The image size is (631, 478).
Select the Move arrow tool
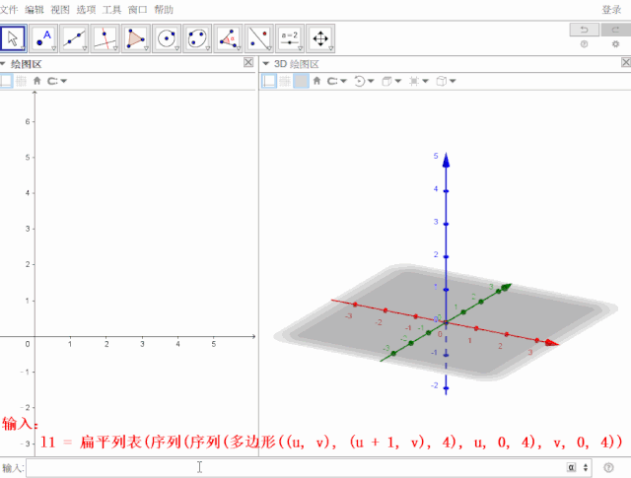[x=13, y=38]
